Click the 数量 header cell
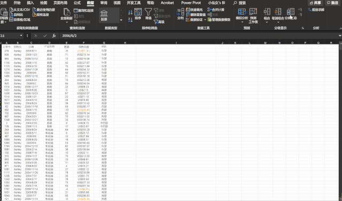Image resolution: width=342 pixels, height=201 pixels. point(66,47)
